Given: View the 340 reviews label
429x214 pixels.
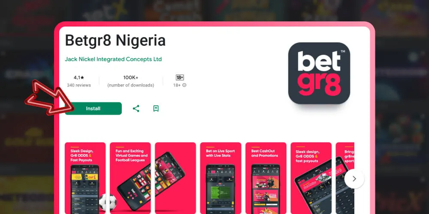Looking at the screenshot, I should point(79,85).
